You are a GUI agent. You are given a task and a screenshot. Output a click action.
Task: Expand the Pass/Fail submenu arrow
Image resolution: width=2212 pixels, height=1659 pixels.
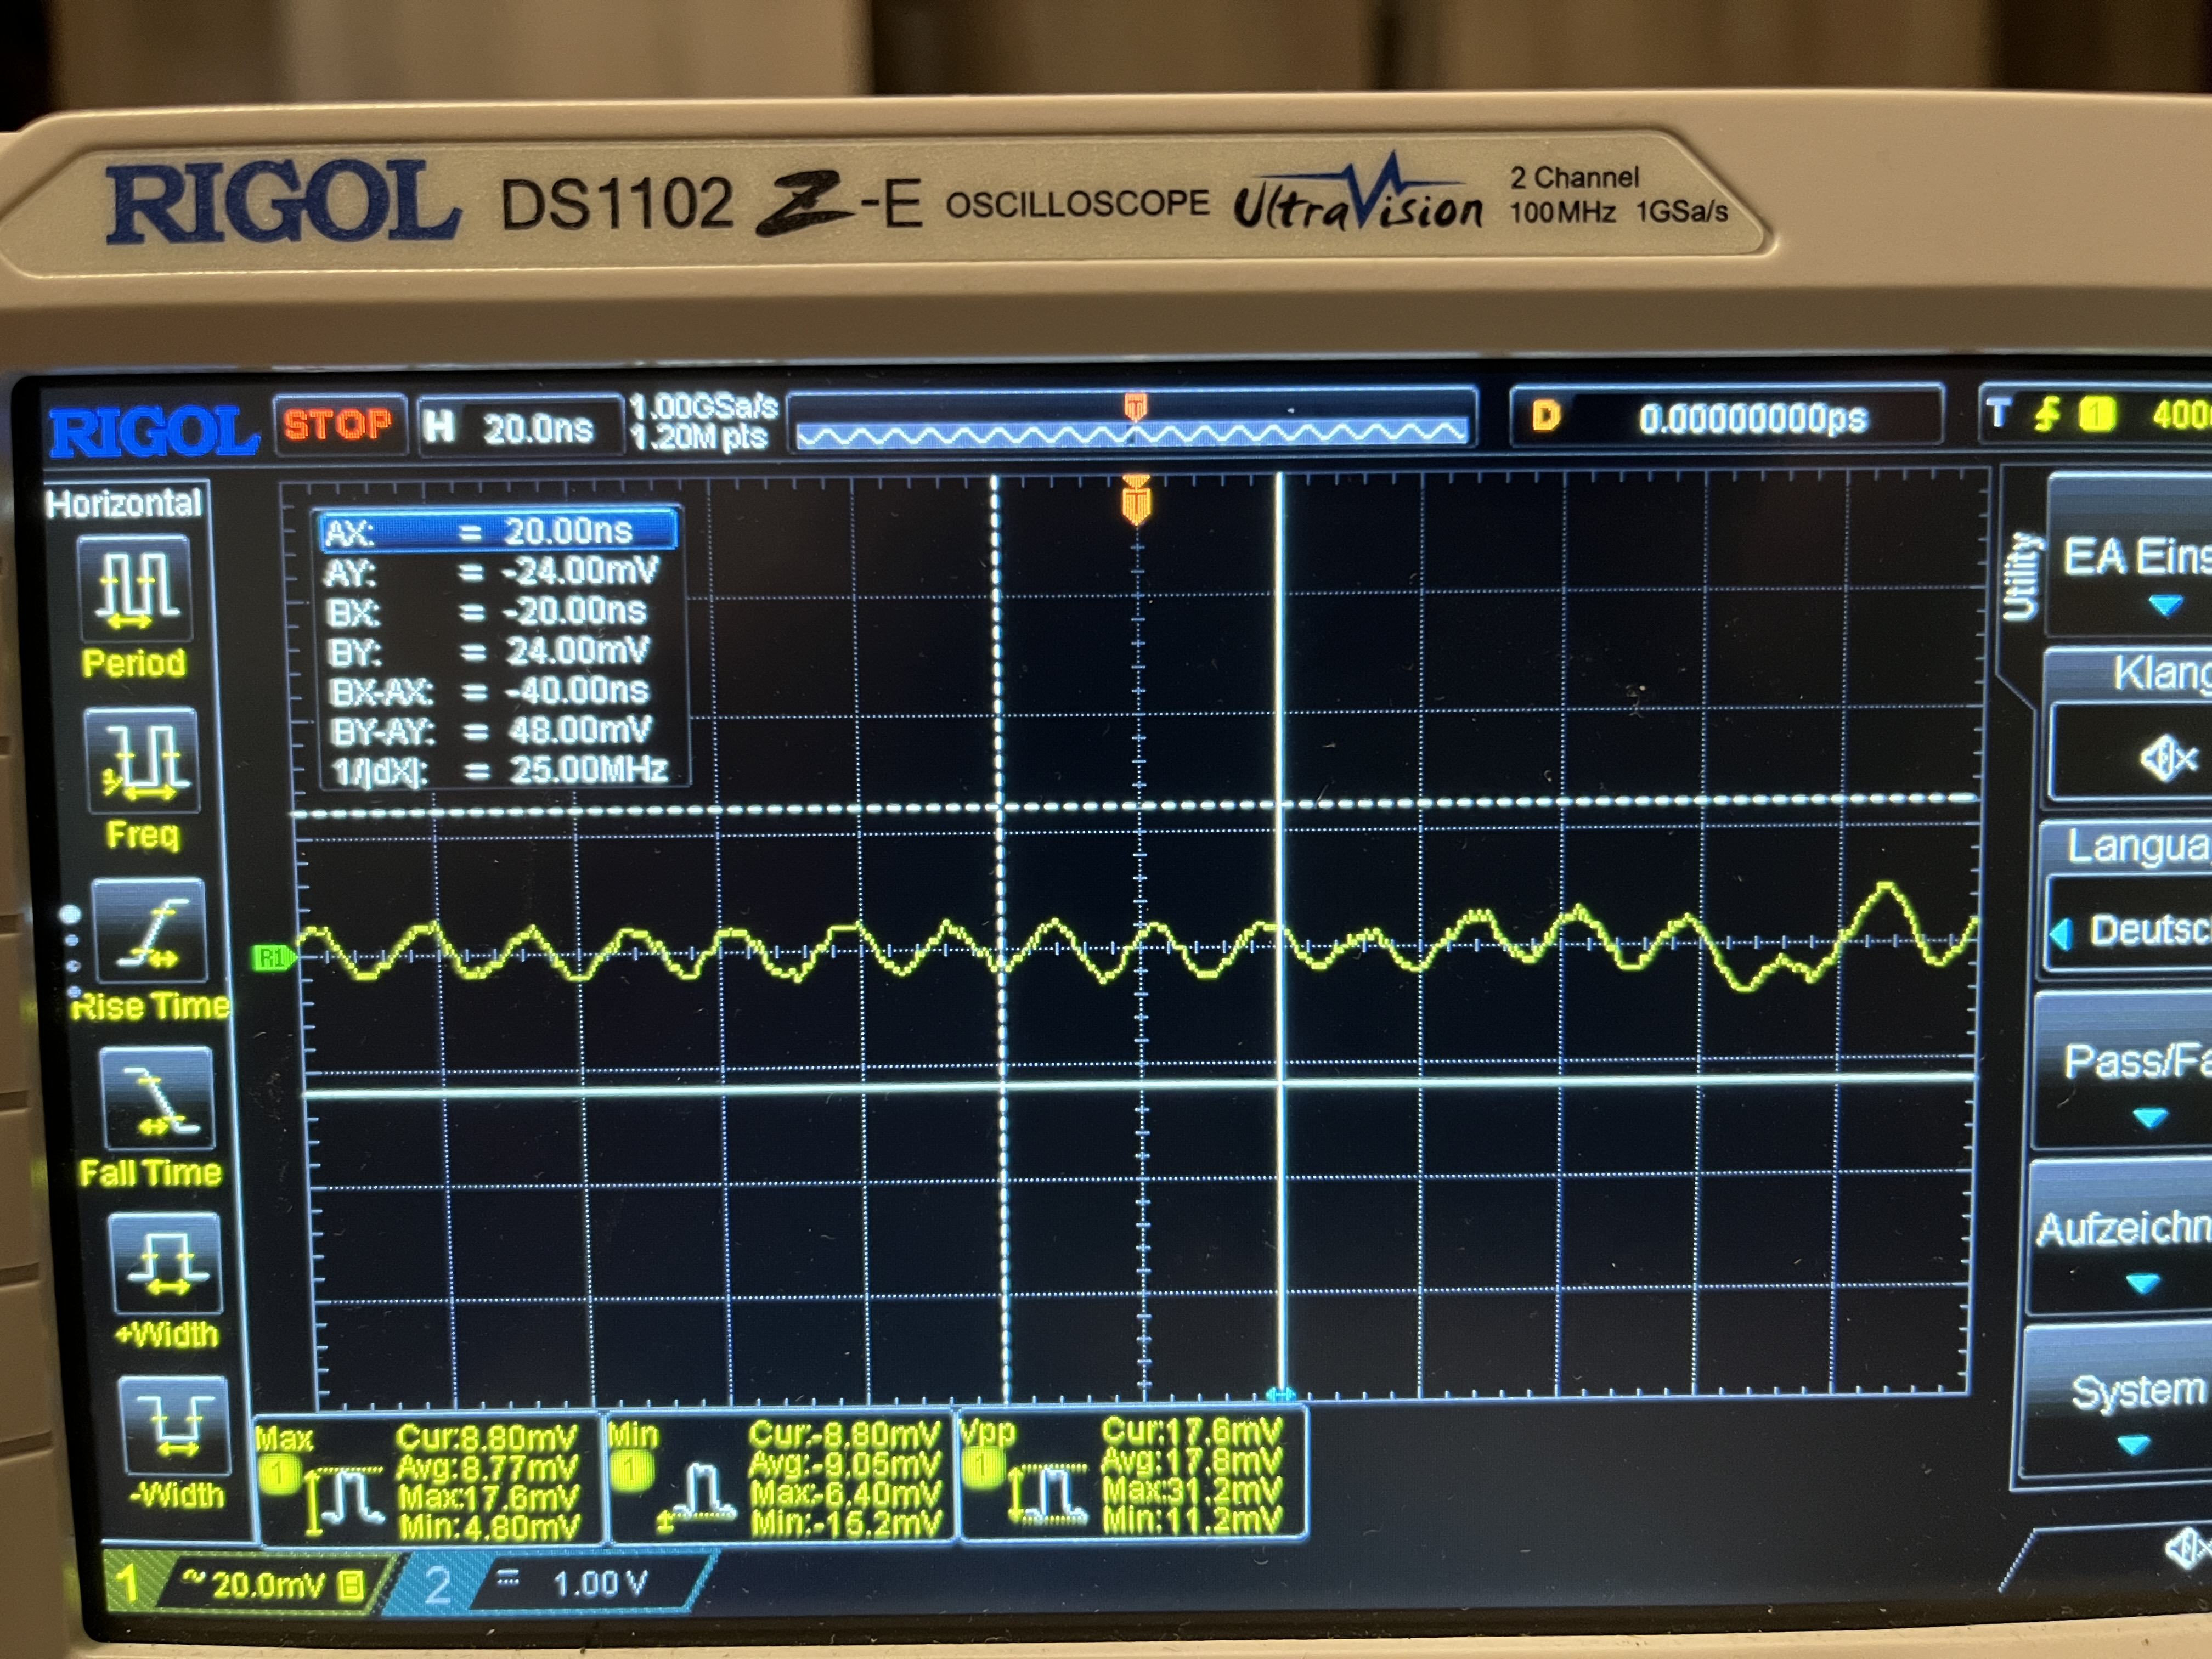[2150, 1116]
